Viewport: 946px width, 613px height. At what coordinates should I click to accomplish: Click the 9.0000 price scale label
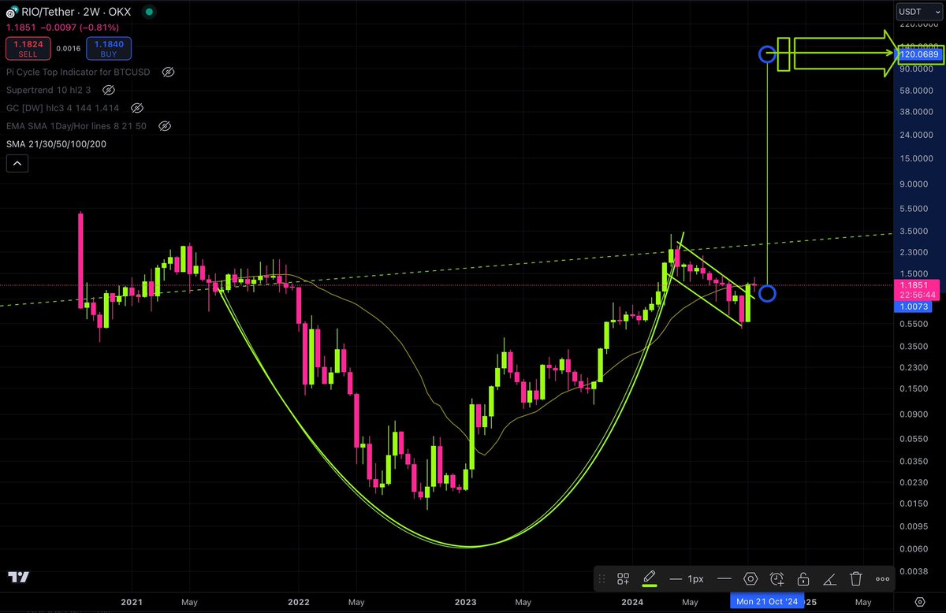[915, 184]
